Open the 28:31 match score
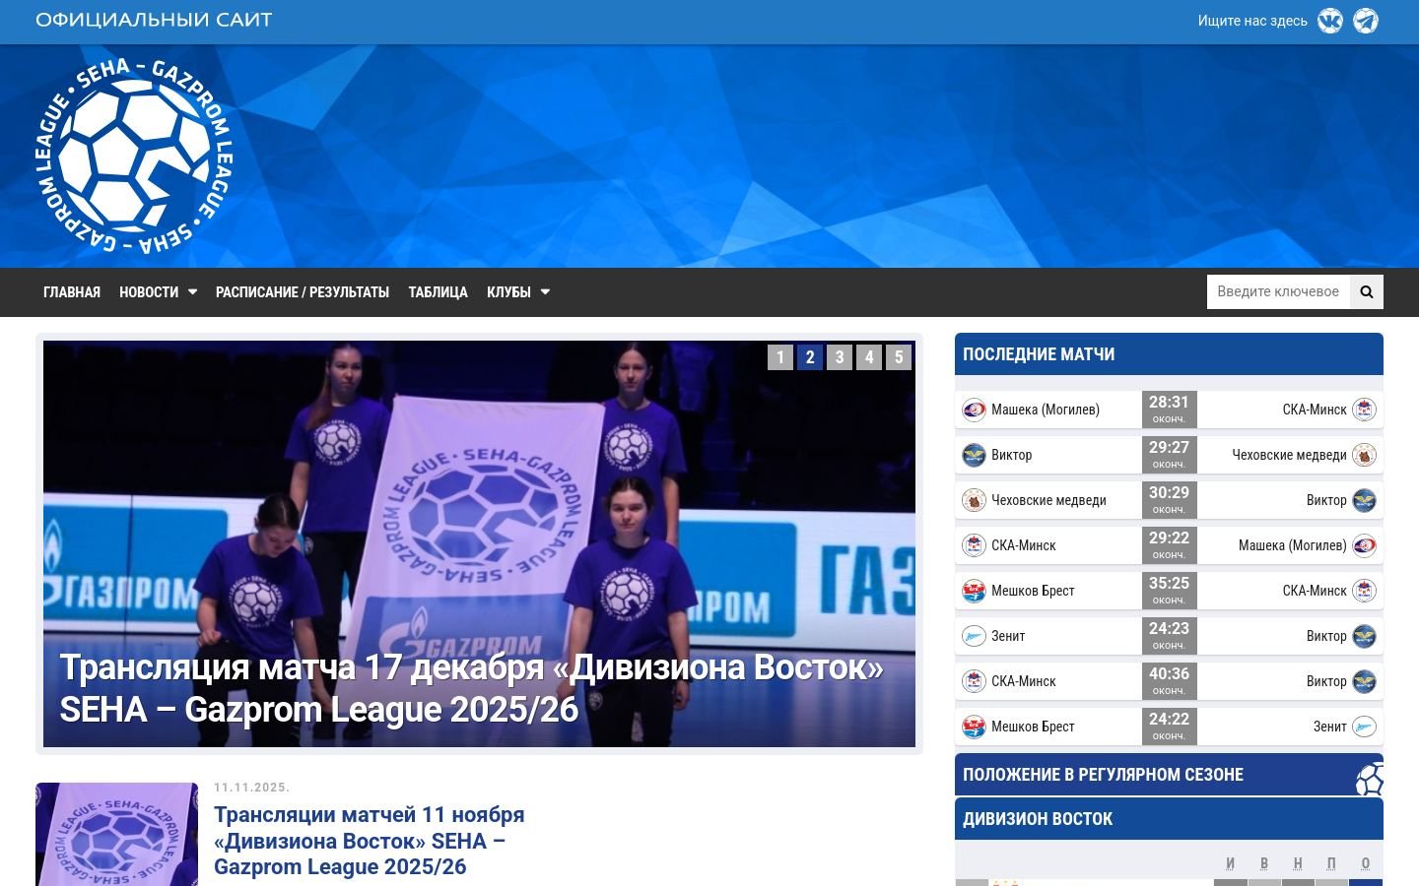 point(1169,410)
